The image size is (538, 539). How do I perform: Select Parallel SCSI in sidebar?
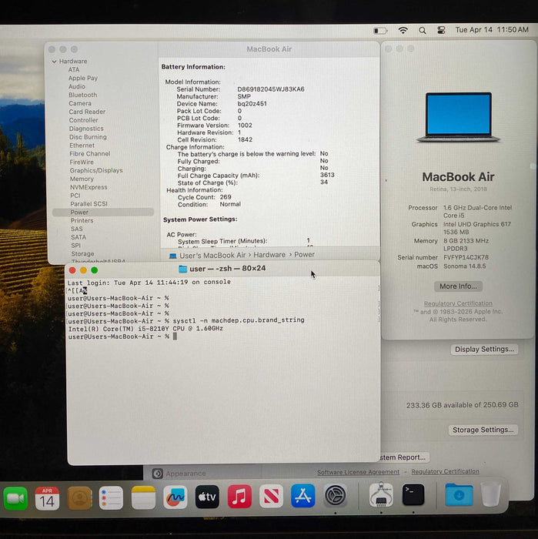coord(89,204)
